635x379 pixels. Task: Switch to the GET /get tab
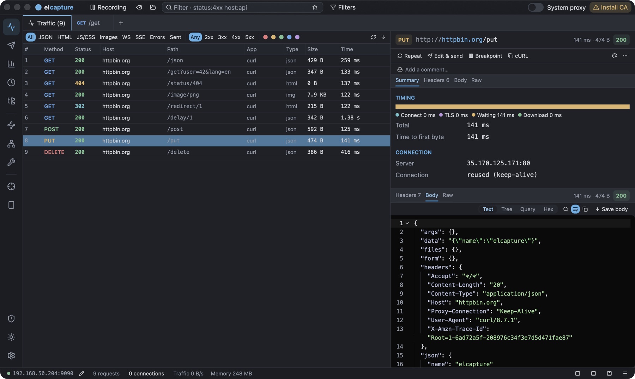89,23
